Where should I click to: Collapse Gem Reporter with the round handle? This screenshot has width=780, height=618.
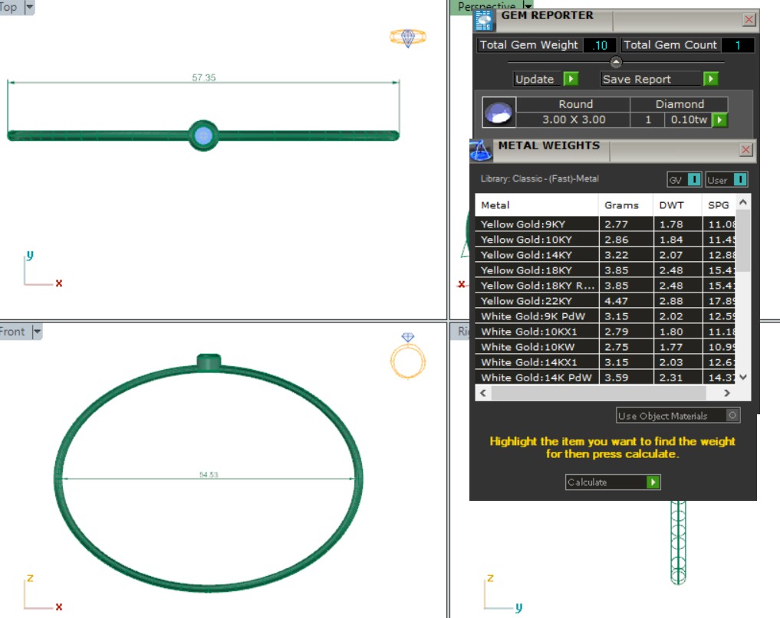[x=616, y=62]
